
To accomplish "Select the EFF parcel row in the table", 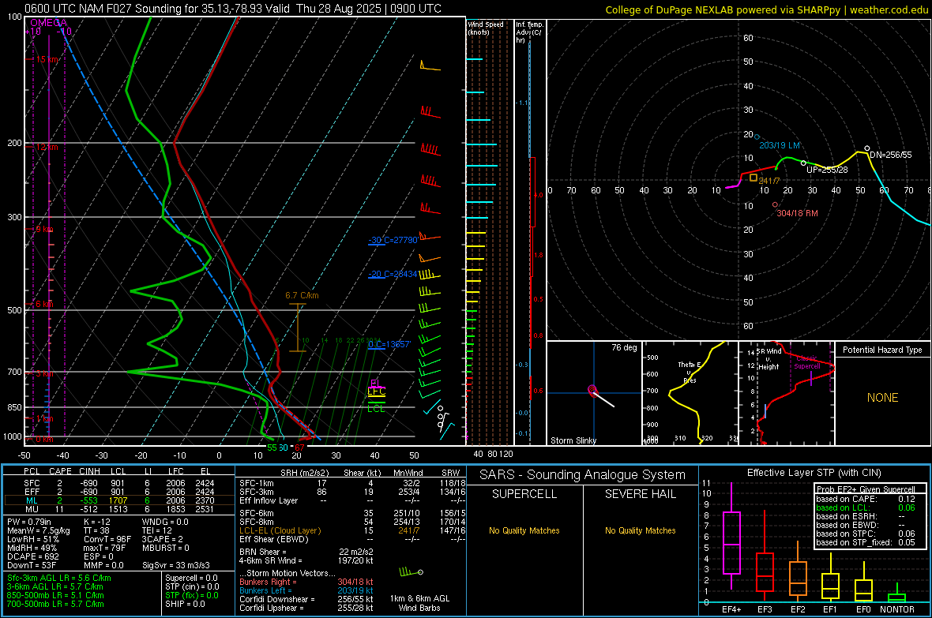I will click(118, 492).
